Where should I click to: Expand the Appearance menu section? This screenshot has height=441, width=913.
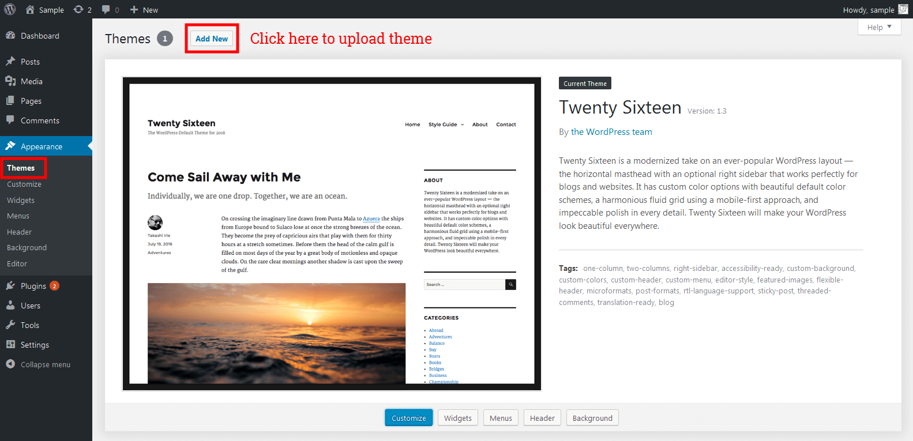point(41,146)
